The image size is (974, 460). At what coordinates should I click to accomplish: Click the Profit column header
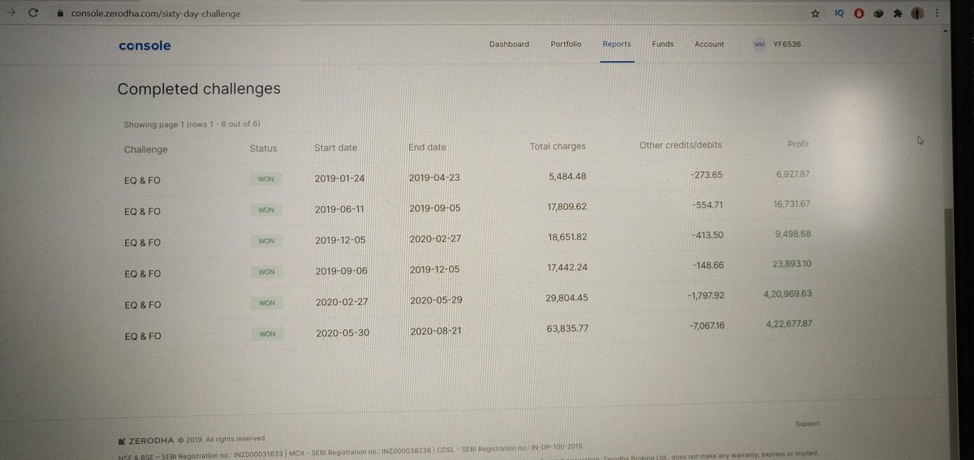point(798,144)
